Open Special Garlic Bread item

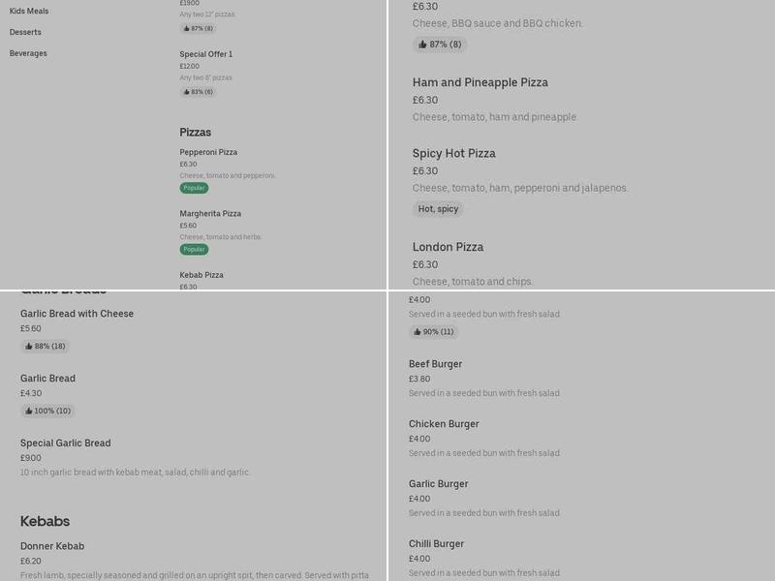66,443
